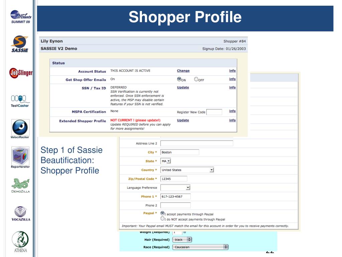Screen dimensions: 342x257
Task: Click Update link for SSN / Tax ID
Action: click(x=183, y=87)
